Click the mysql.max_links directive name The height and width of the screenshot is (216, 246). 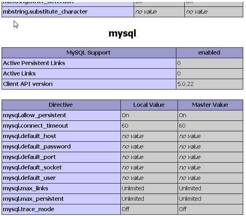tap(25, 188)
